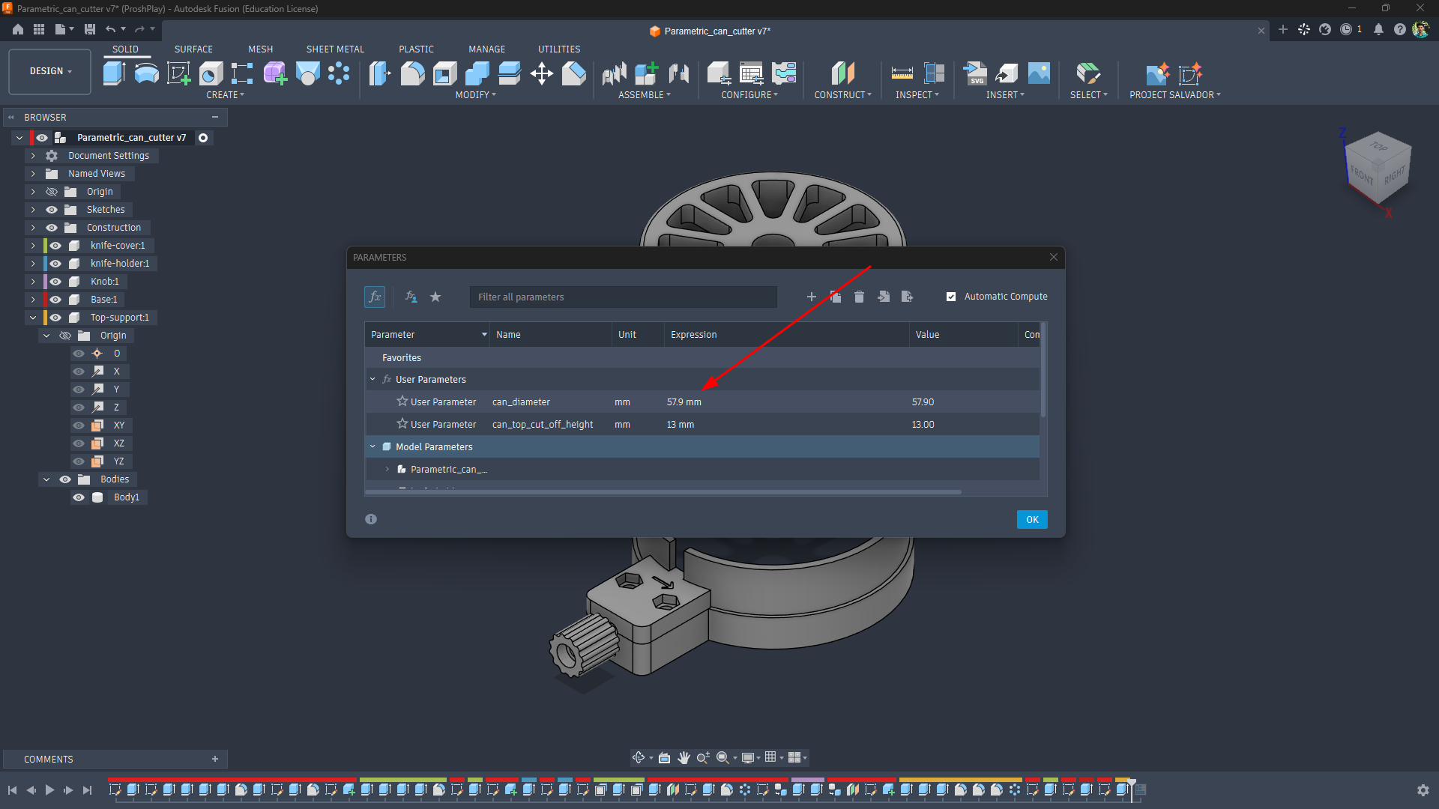Switch to the SURFACE tab

pos(193,49)
